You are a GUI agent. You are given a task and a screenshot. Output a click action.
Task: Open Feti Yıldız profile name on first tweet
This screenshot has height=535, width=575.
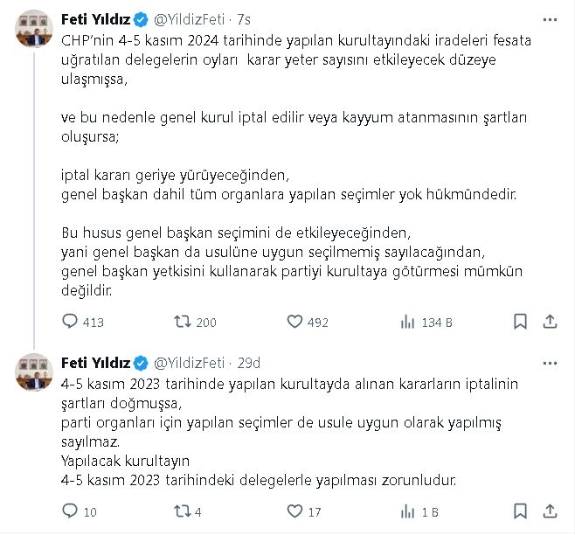(95, 19)
